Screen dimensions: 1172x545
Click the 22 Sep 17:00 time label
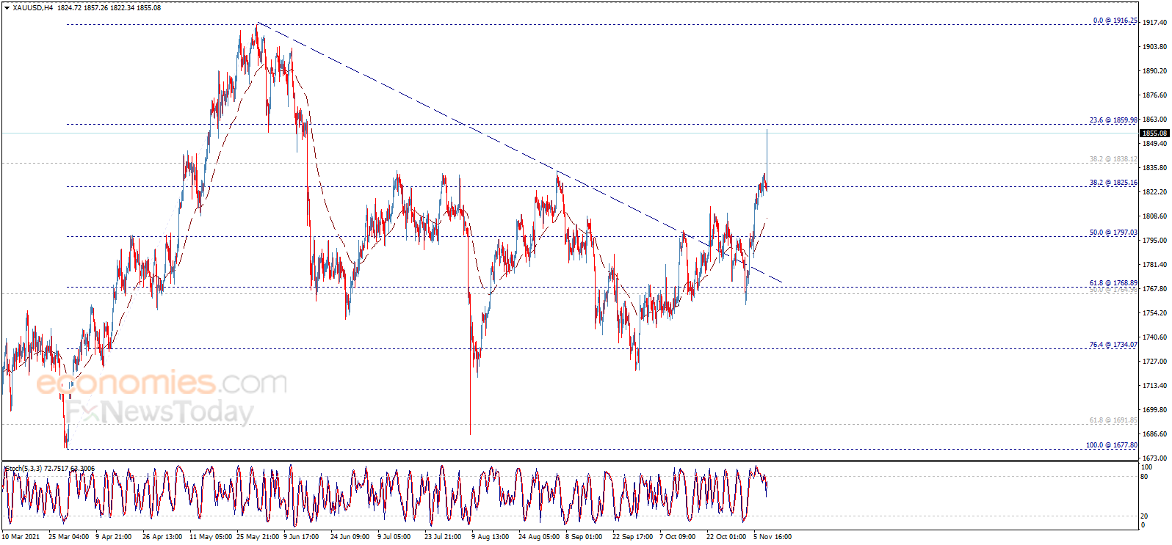click(632, 537)
